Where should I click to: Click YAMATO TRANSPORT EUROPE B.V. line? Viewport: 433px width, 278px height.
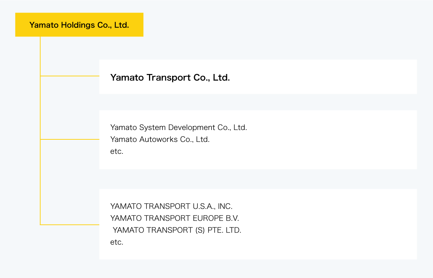174,218
